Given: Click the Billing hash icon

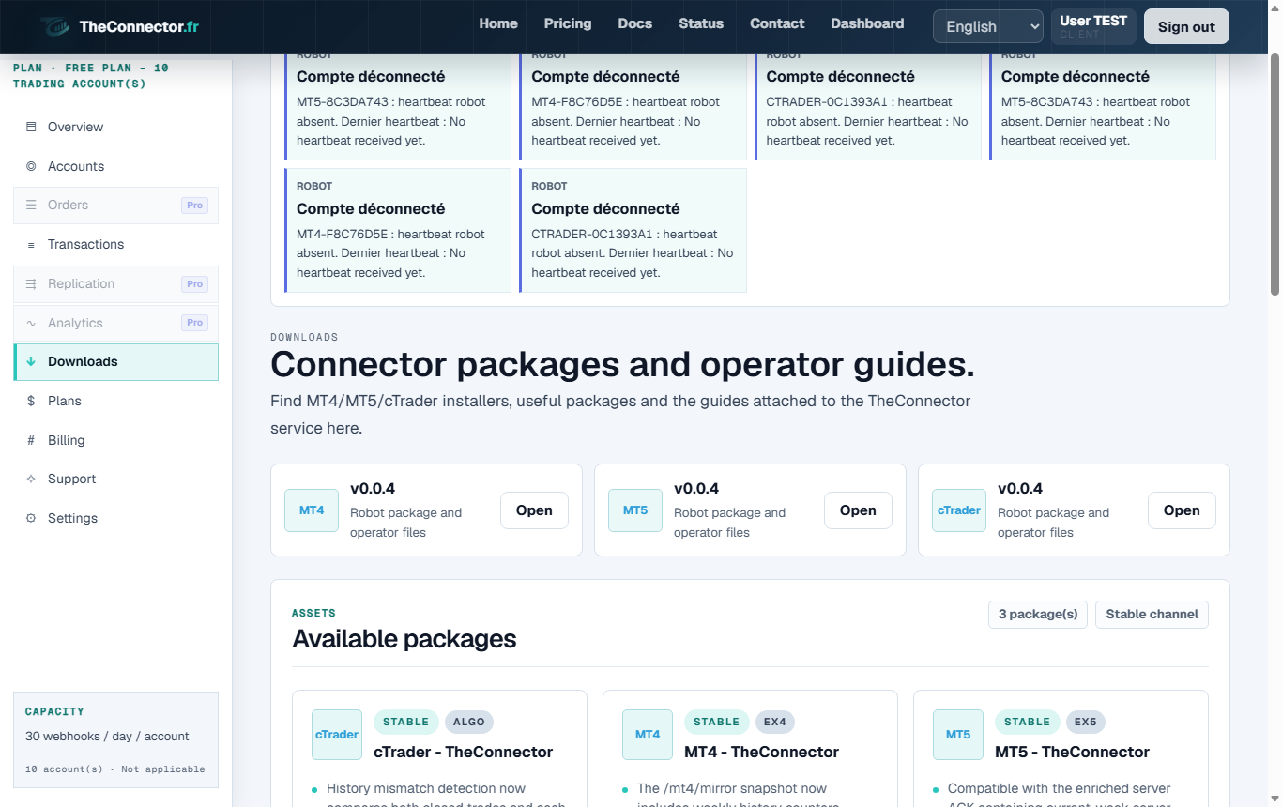Looking at the screenshot, I should [31, 440].
